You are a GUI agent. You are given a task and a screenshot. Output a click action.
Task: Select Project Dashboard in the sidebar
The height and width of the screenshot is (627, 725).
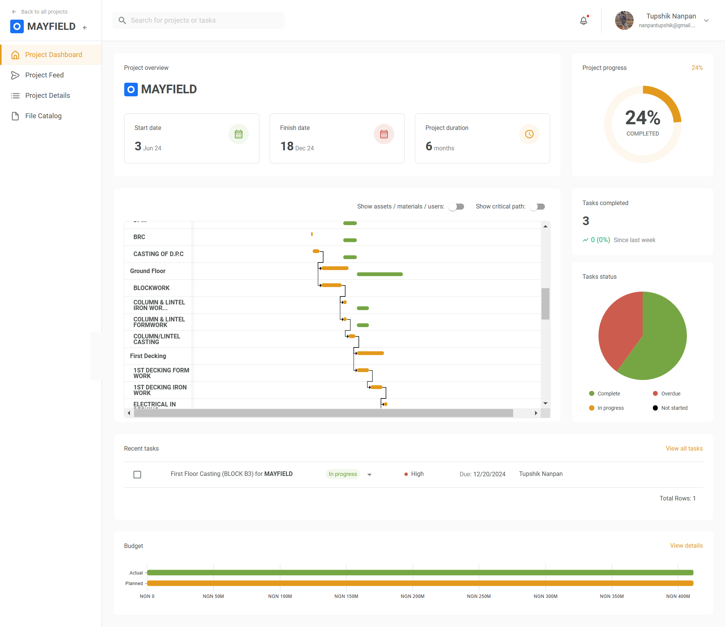click(x=54, y=55)
